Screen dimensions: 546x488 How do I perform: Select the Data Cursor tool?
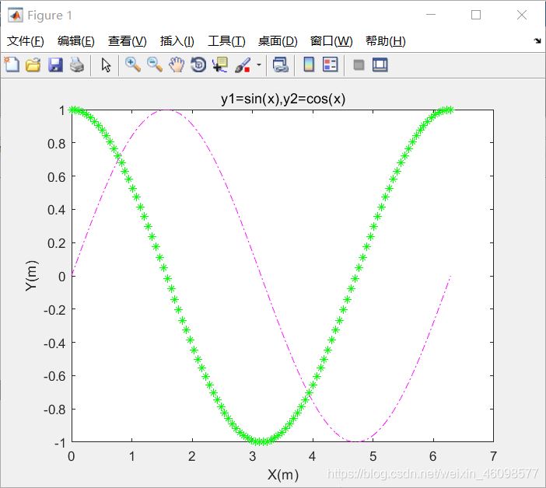click(220, 65)
